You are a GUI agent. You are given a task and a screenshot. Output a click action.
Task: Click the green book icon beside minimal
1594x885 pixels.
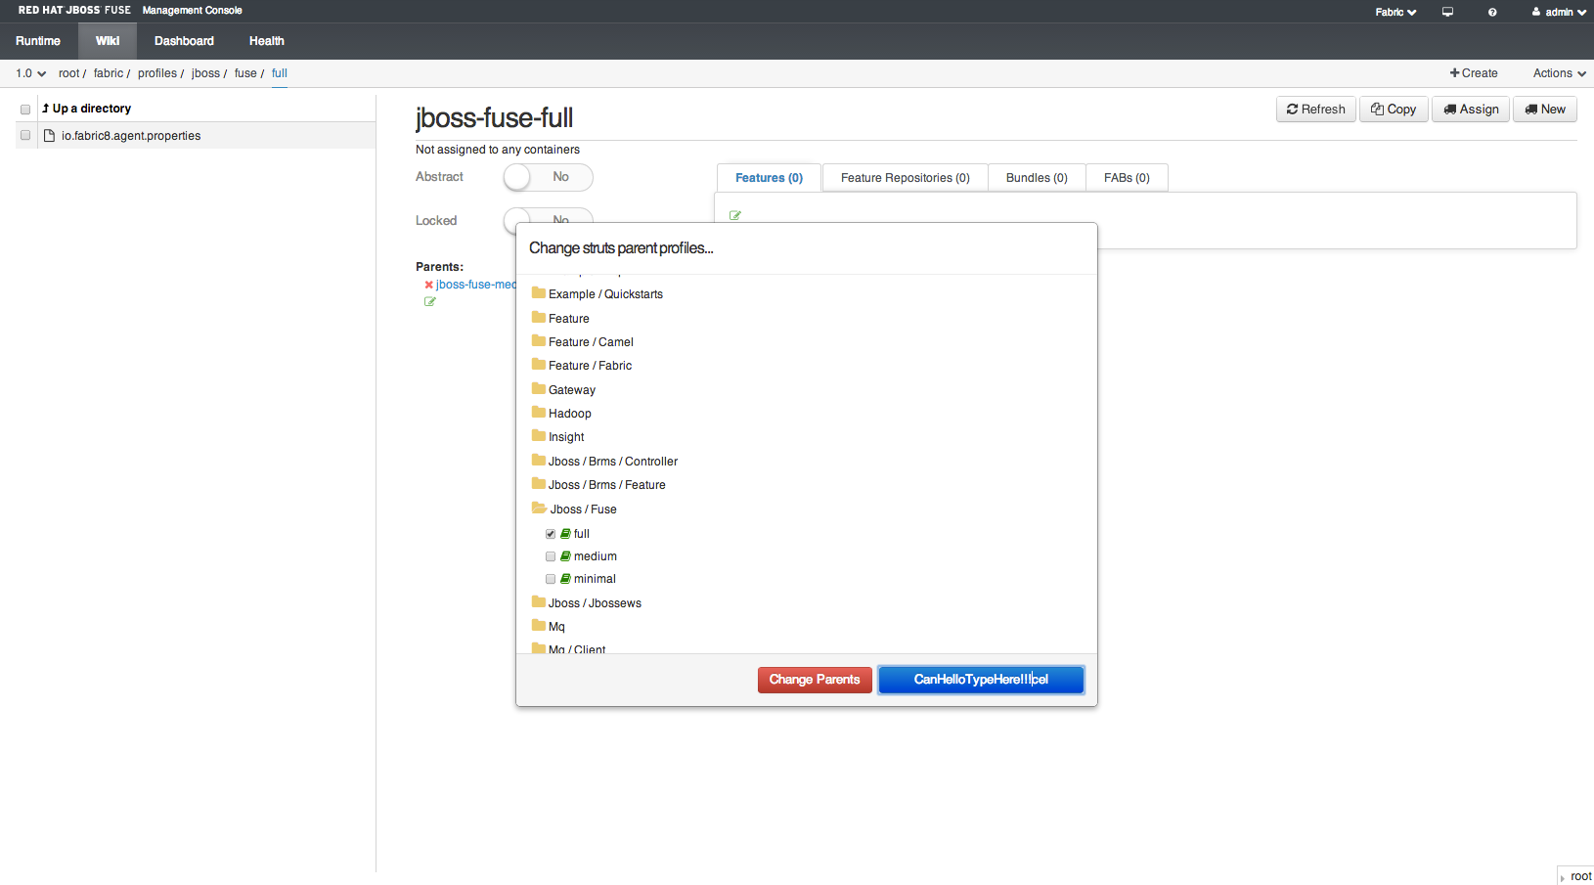click(565, 579)
